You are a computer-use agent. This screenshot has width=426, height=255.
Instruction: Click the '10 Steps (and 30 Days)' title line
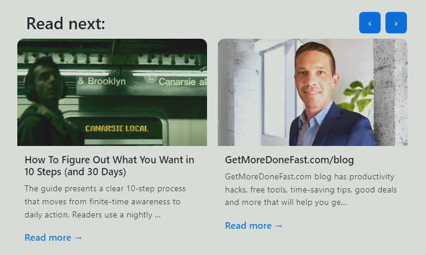[75, 172]
